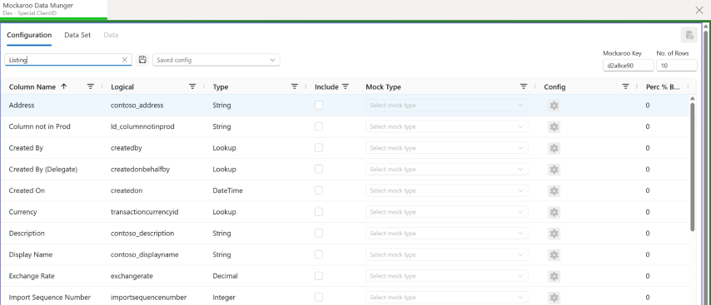The width and height of the screenshot is (711, 305).
Task: Open config gear for Created By (Delegate)
Action: tap(554, 170)
